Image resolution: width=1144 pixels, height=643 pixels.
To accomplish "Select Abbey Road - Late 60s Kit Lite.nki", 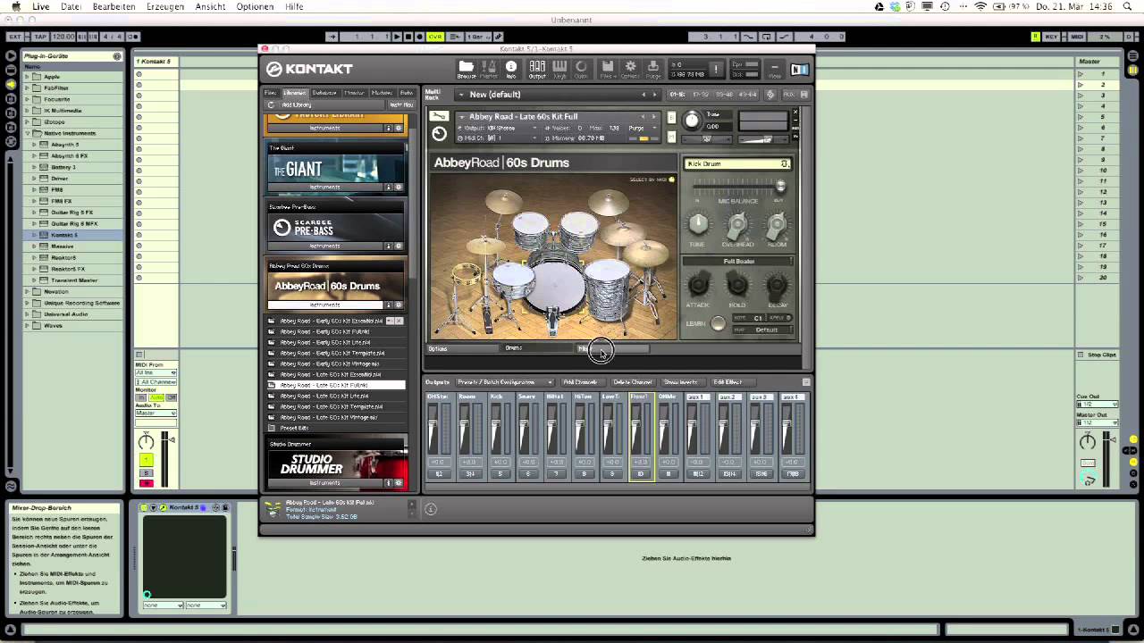I will 324,396.
